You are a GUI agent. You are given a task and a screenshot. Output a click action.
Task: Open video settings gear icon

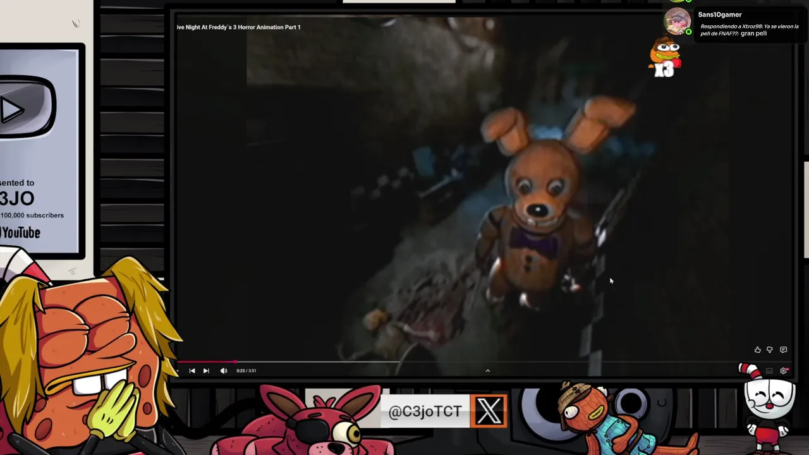pos(784,371)
